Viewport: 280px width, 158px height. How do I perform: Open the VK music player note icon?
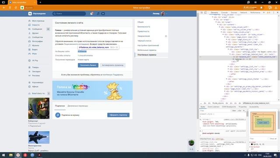point(98,14)
